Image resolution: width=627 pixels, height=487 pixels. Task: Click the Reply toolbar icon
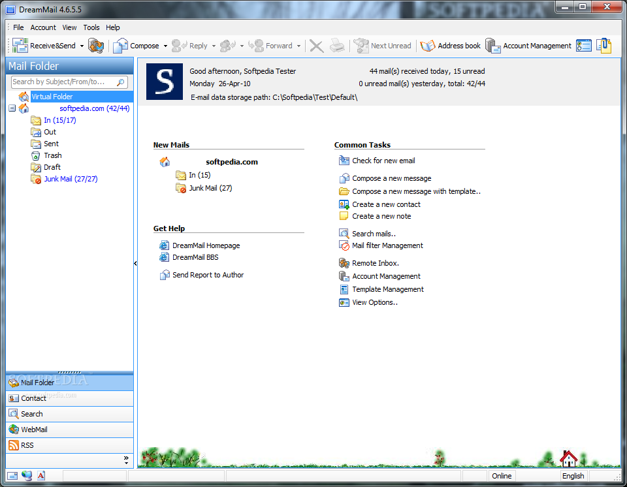pyautogui.click(x=179, y=46)
